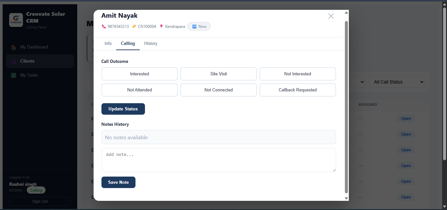
Task: Click the location pin icon beside Kendrapara
Action: point(161,27)
